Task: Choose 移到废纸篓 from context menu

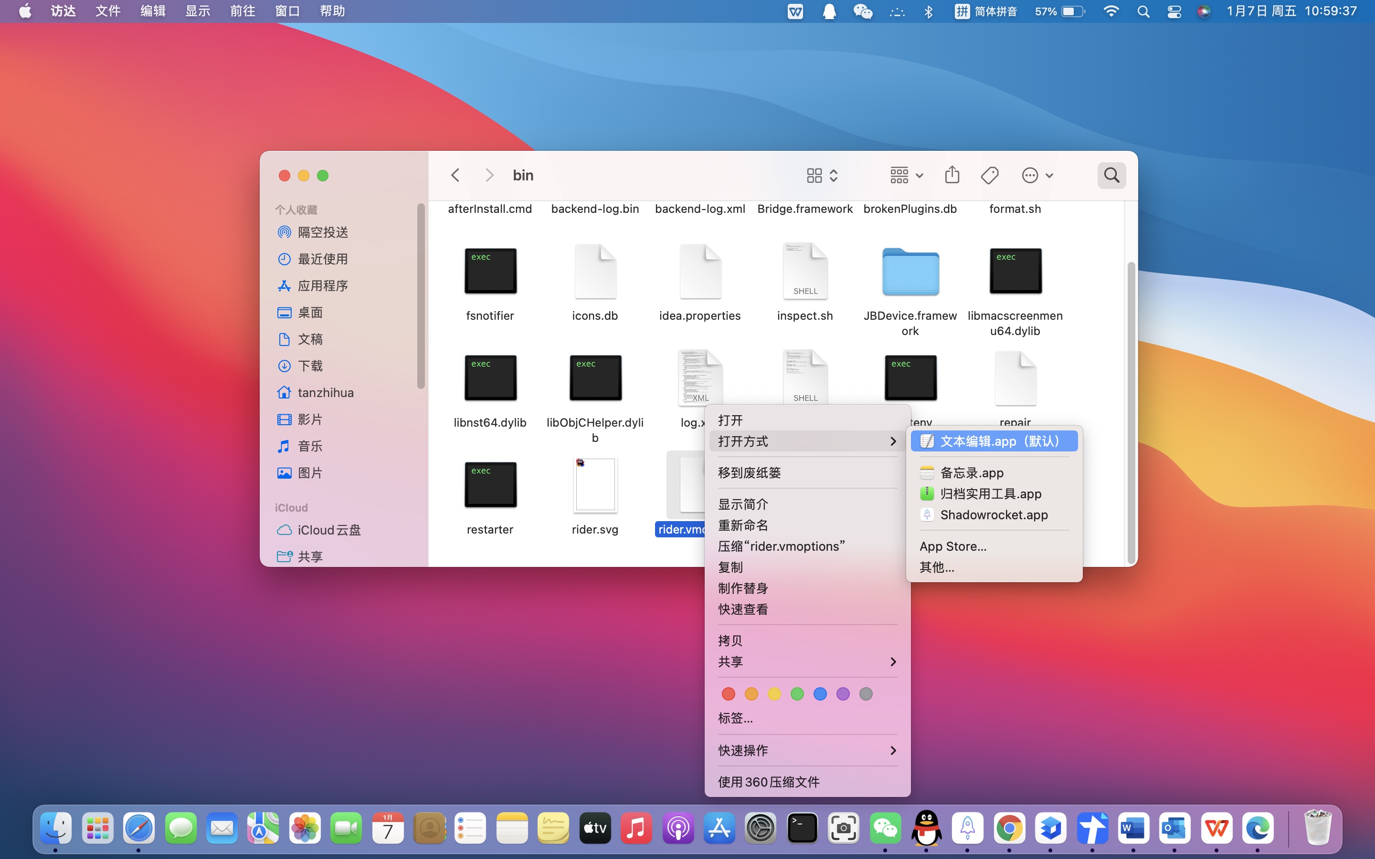Action: pyautogui.click(x=749, y=472)
